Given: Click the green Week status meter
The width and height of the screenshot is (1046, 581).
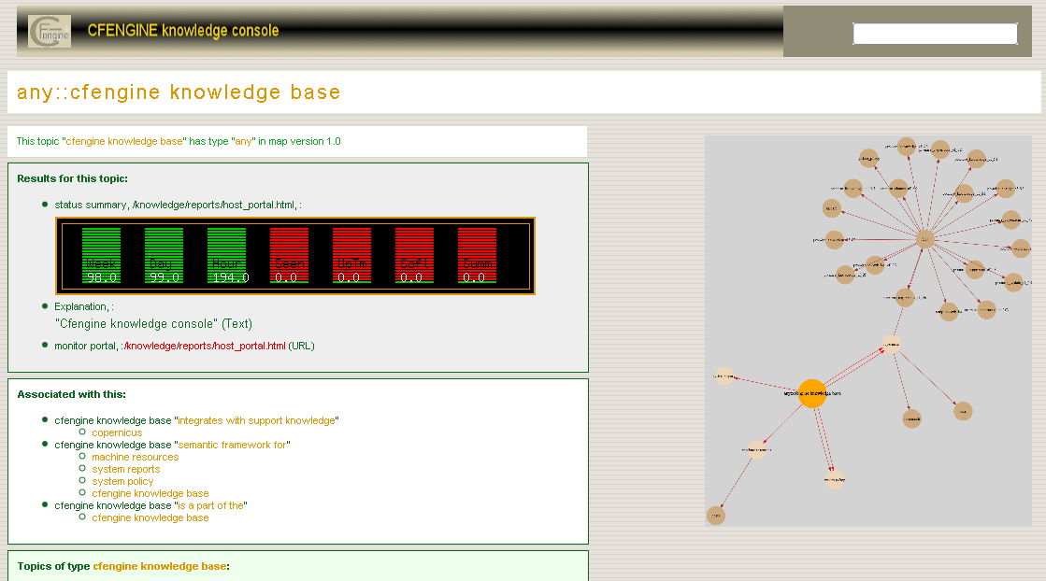Looking at the screenshot, I should [x=101, y=256].
